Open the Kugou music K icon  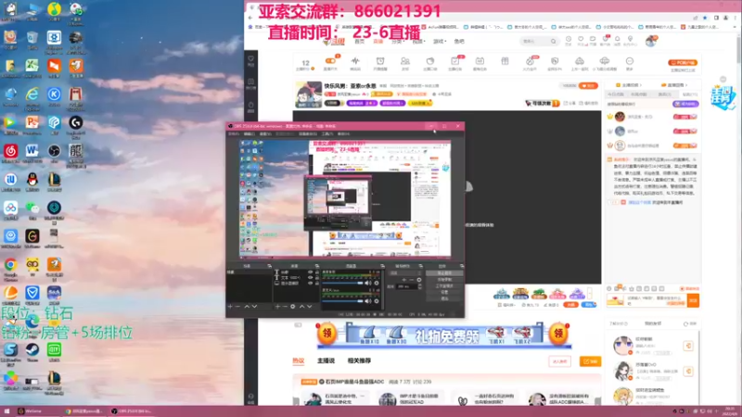[54, 95]
